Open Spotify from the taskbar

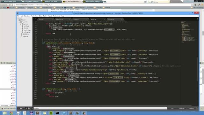coord(51,113)
